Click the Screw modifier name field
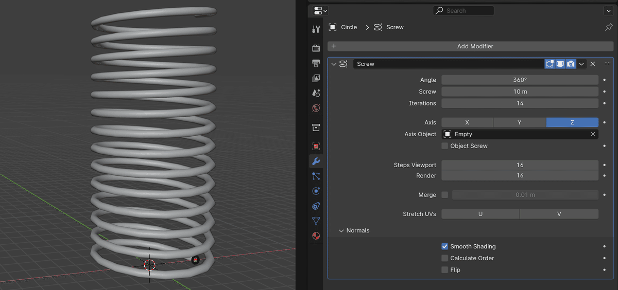This screenshot has width=618, height=290. [x=449, y=64]
